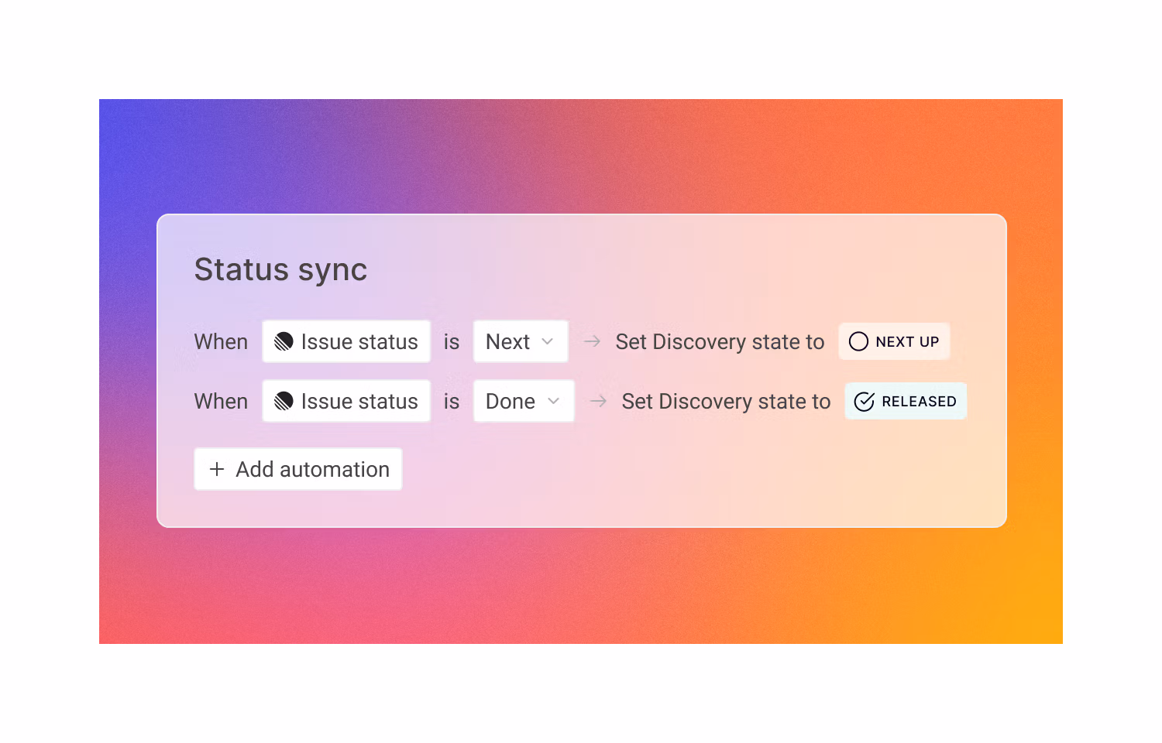Select the Issue status field in the Done row

click(346, 401)
